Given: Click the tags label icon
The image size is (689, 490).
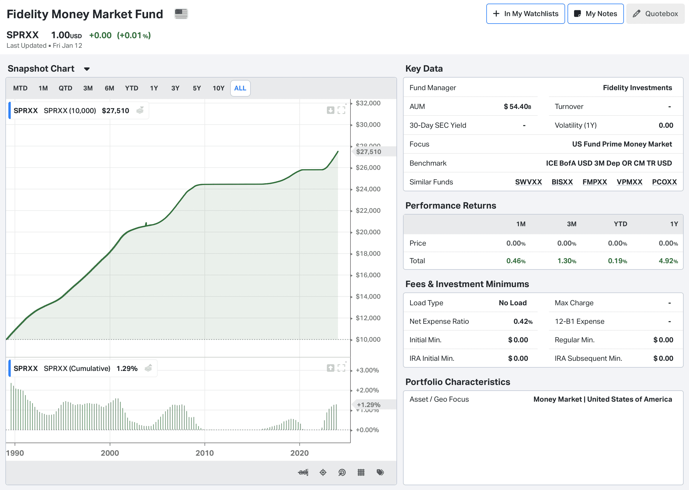Looking at the screenshot, I should [x=380, y=472].
